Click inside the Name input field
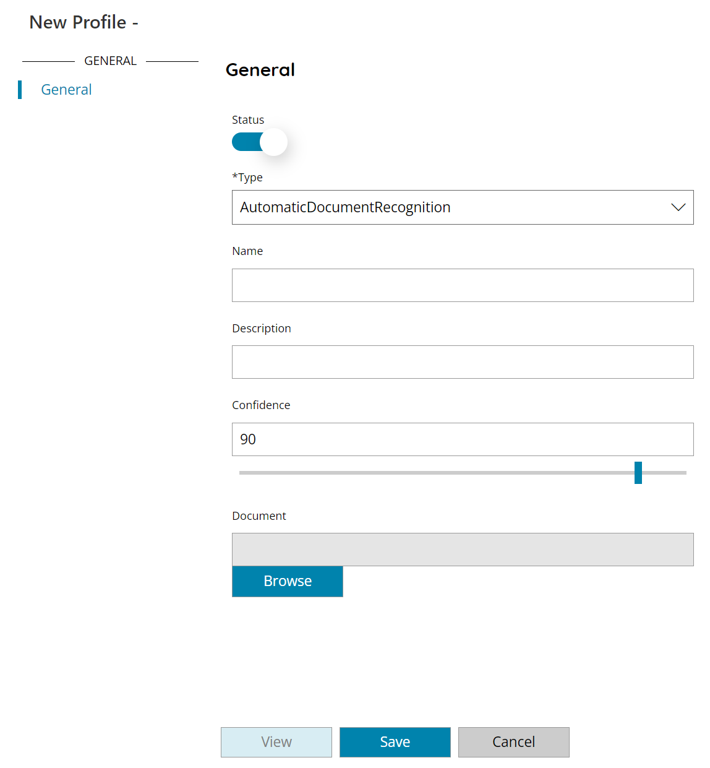The image size is (710, 768). (x=463, y=285)
